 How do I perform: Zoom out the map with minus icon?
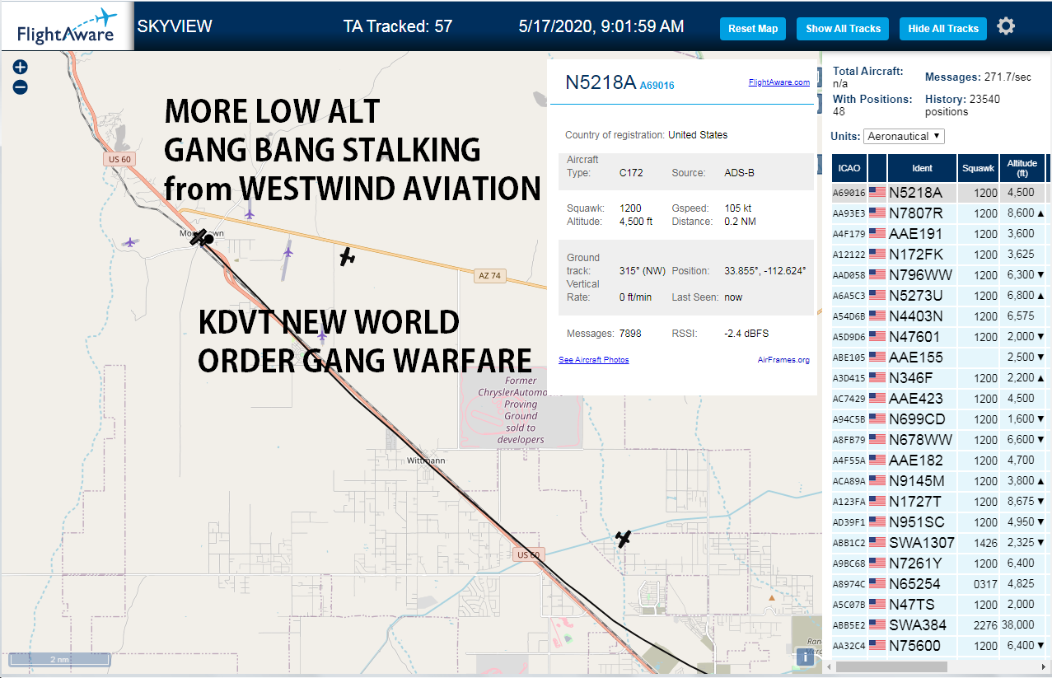coord(21,87)
